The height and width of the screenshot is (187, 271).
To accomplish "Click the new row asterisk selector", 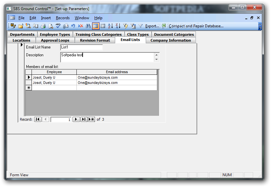I will (29, 87).
